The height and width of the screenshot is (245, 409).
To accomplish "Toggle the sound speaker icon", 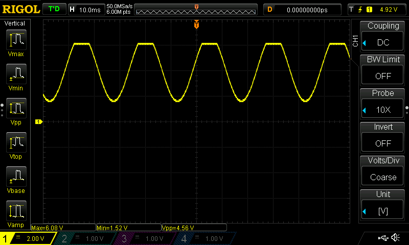I will click(396, 237).
